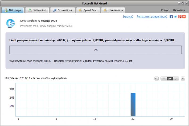Click the bold bandwidth limit summary line
This screenshot has height=126, width=189.
[x=92, y=40]
